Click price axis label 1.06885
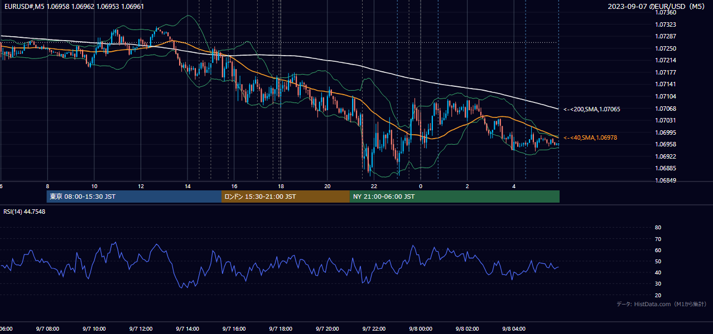 (x=665, y=169)
